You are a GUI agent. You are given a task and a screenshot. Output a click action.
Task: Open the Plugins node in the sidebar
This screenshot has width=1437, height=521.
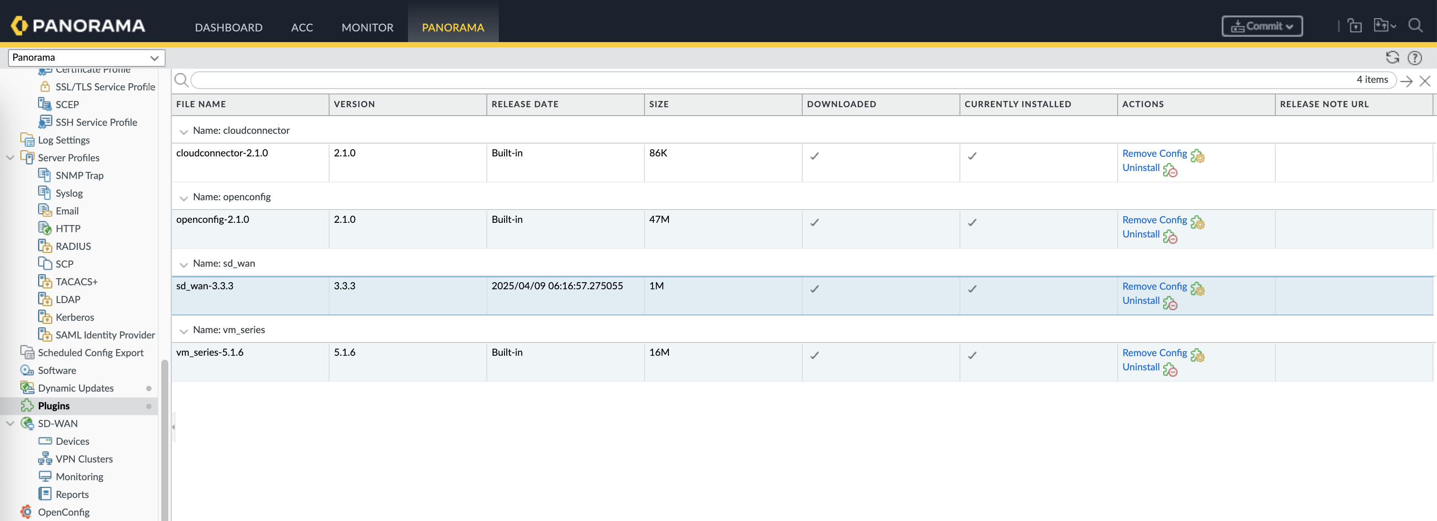54,405
